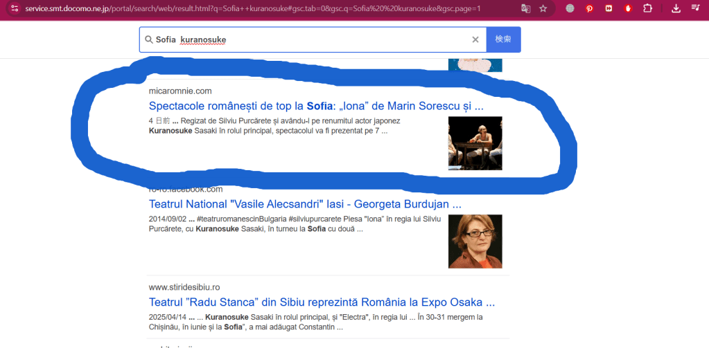Viewport: 709px width, 348px height.
Task: Click the www.stiridesibiu.ro domain text
Action: pos(184,287)
